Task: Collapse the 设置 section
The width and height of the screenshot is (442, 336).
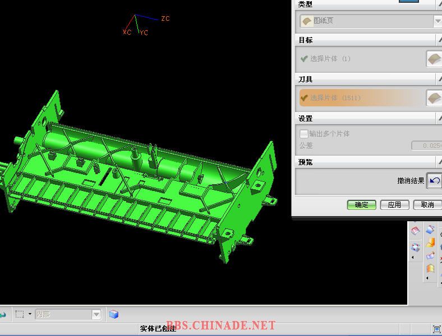Action: point(439,119)
